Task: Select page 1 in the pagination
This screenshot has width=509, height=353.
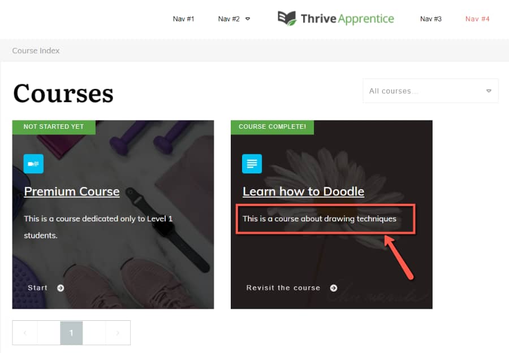Action: pyautogui.click(x=71, y=333)
